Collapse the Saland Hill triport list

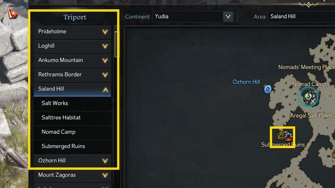click(x=105, y=89)
